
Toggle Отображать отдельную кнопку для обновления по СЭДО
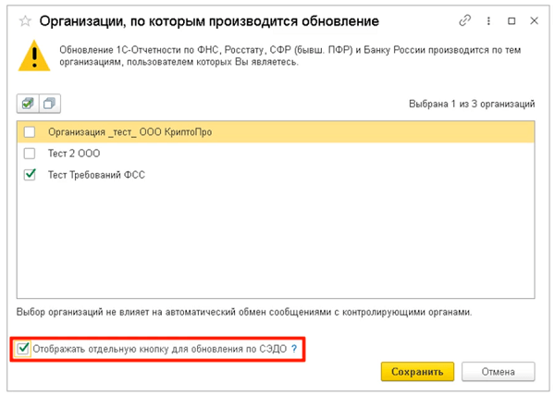tap(23, 349)
